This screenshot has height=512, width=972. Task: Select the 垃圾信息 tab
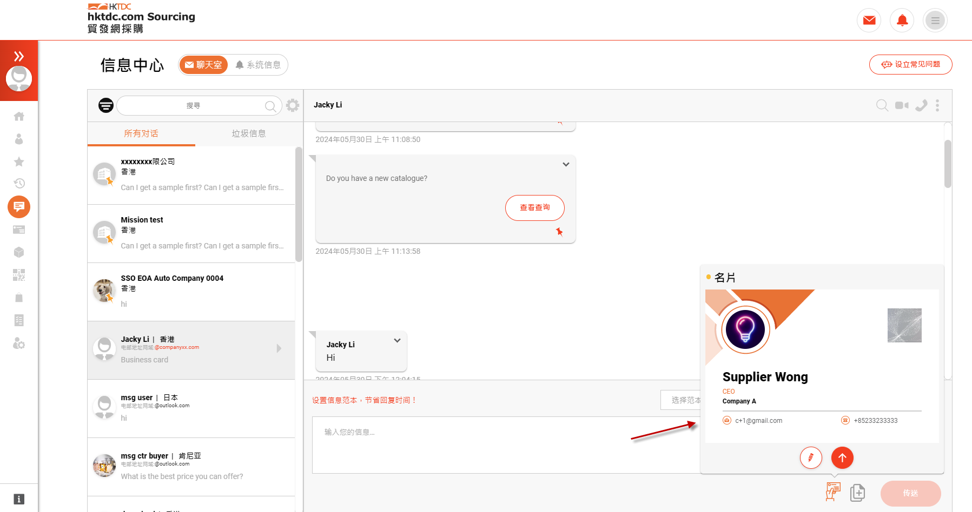[248, 133]
